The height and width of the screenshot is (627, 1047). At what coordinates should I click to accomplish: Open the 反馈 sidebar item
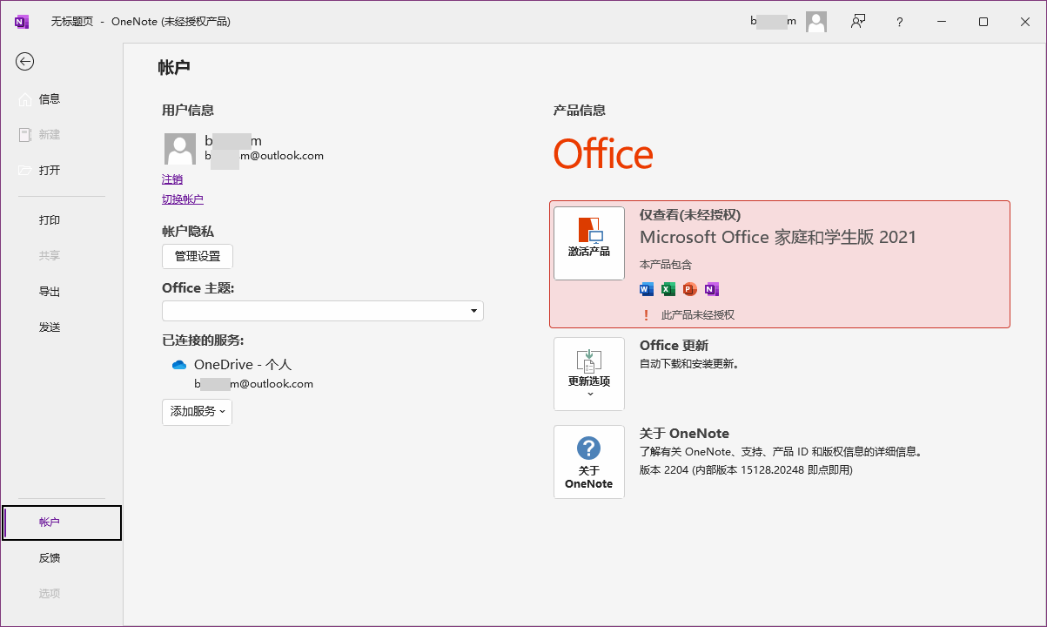click(x=50, y=558)
